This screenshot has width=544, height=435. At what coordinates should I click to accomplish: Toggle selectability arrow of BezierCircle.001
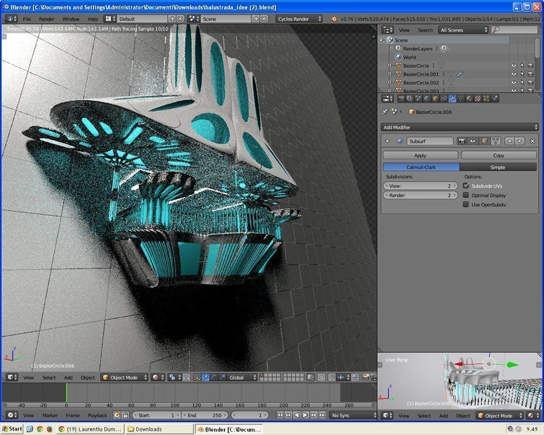click(522, 74)
